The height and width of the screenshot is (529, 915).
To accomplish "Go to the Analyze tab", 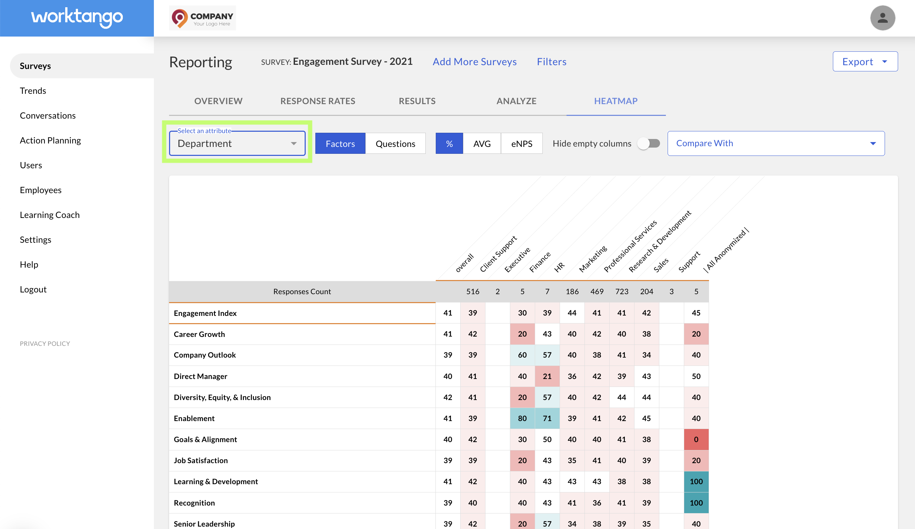I will [x=516, y=101].
